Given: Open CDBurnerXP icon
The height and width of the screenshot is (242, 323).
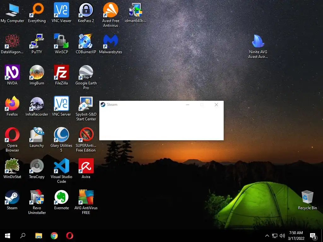Looking at the screenshot, I should pyautogui.click(x=86, y=44).
